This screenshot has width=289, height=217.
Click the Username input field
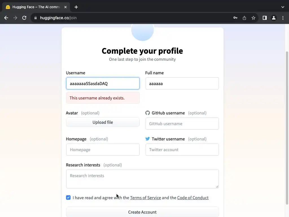103,83
